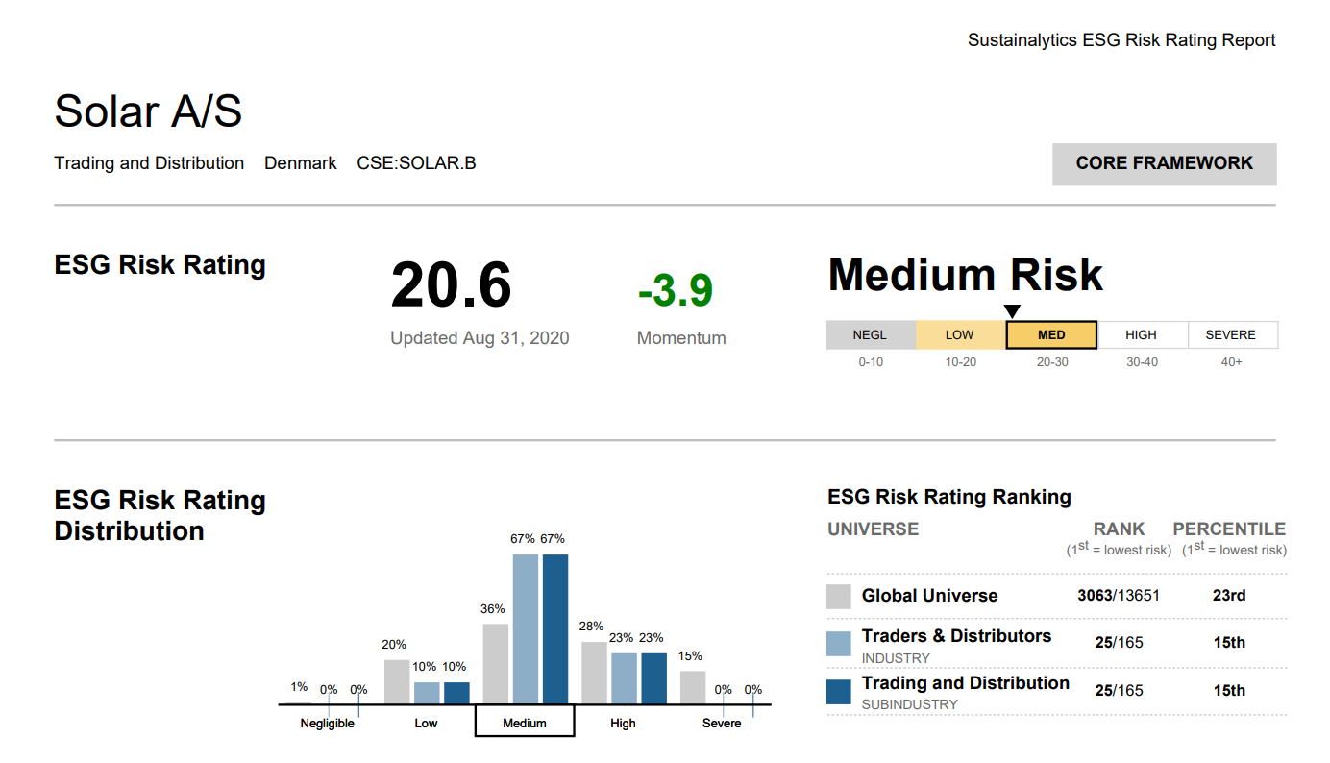Click the Low category axis label
This screenshot has width=1330, height=763.
click(426, 724)
